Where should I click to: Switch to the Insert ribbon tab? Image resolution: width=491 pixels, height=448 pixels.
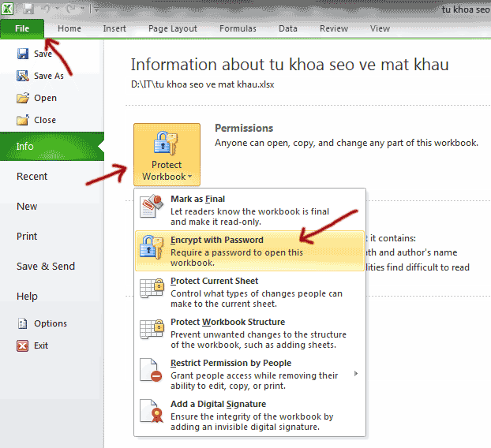tap(114, 28)
